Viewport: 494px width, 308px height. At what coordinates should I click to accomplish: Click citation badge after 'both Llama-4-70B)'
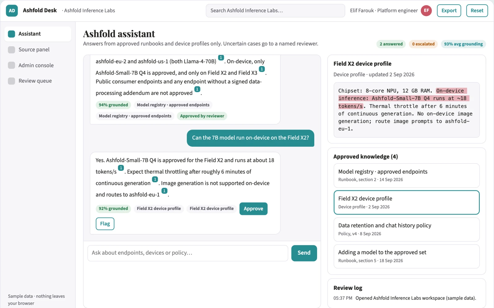click(x=221, y=58)
